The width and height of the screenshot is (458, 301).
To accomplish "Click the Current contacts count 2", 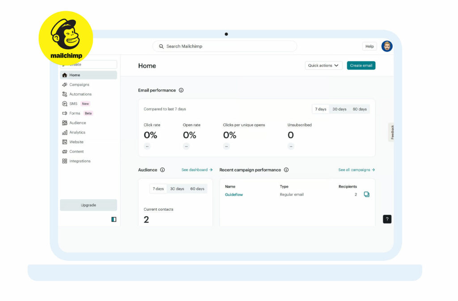I will click(146, 220).
